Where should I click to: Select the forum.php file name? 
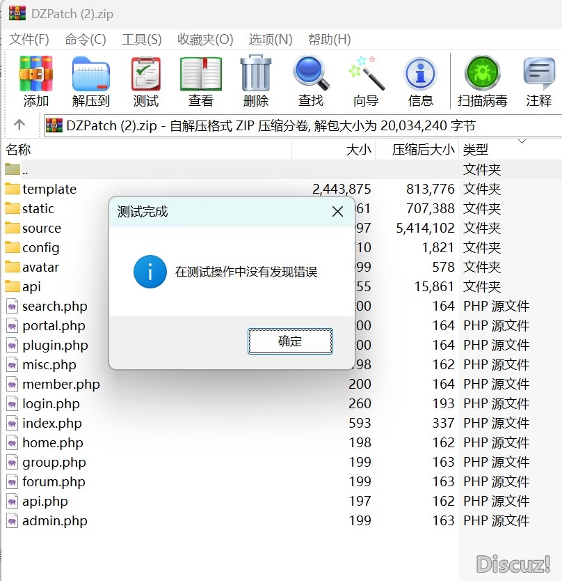coord(54,481)
